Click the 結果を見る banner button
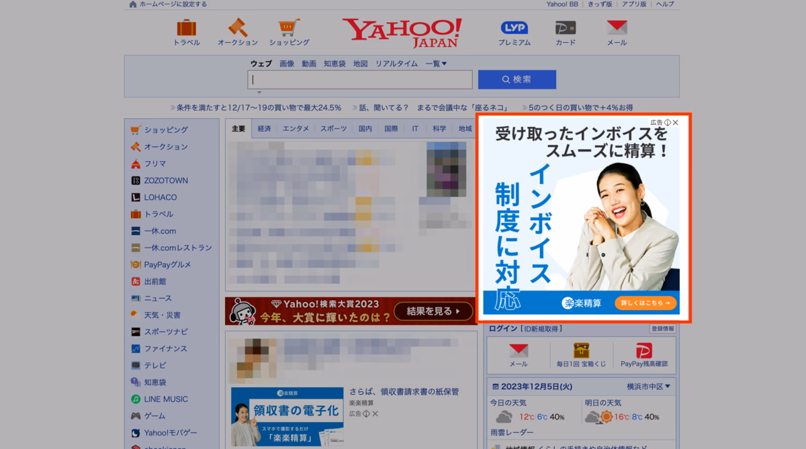Screen dimensions: 806x449 tap(434, 311)
